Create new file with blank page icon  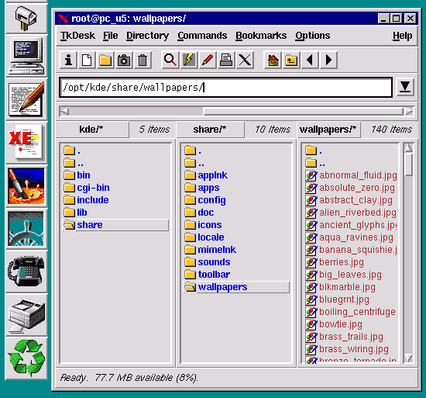(x=87, y=60)
